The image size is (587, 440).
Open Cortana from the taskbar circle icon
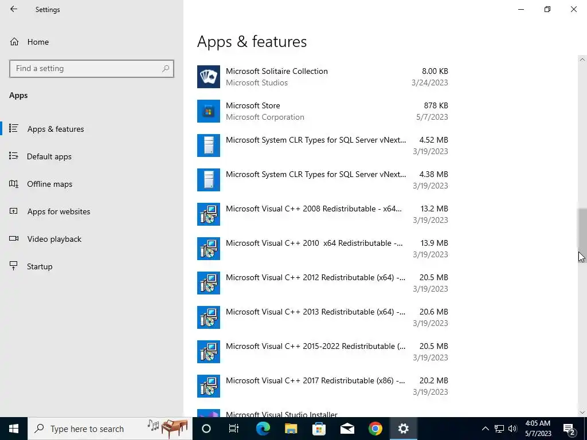tap(206, 429)
